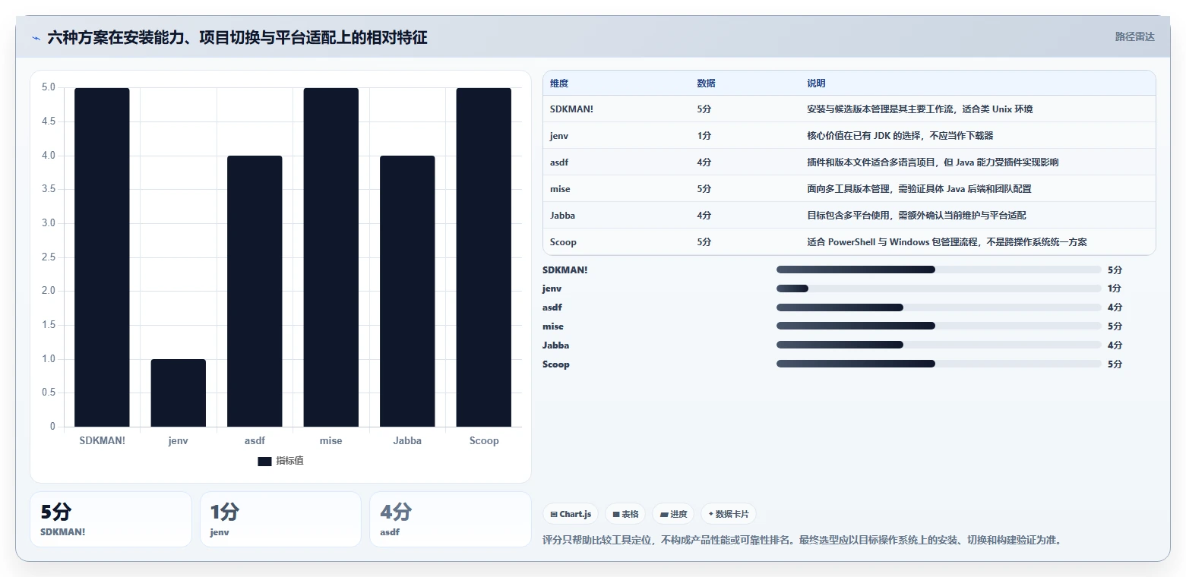Click the description 不应当作下载器
This screenshot has height=577, width=1186.
tap(900, 136)
